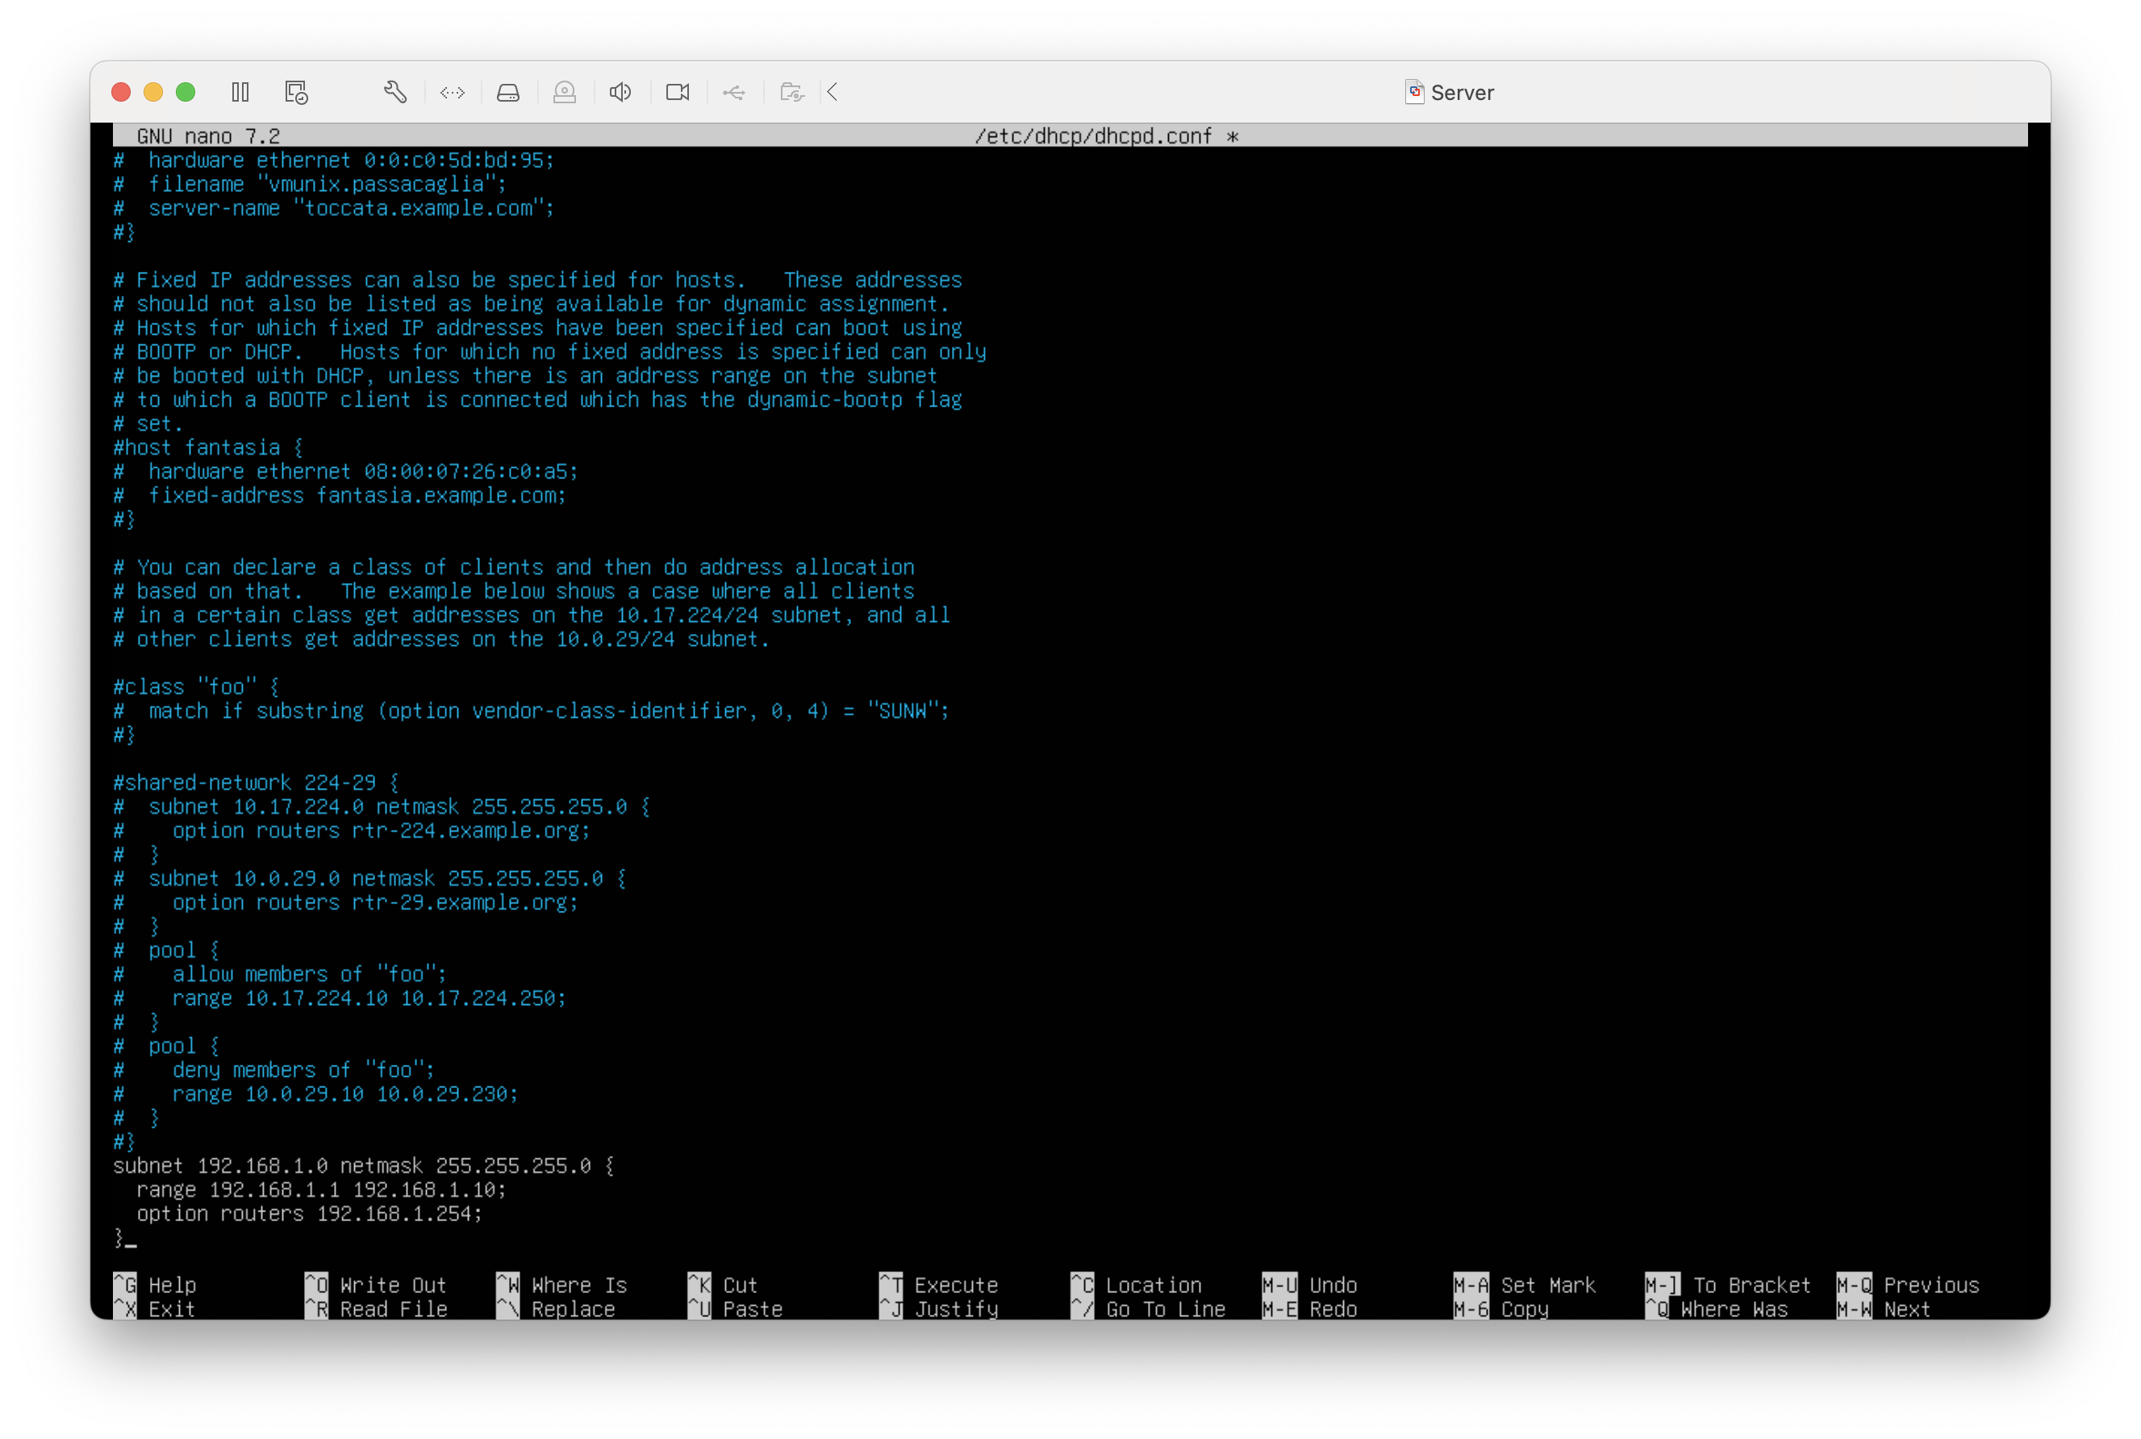The height and width of the screenshot is (1439, 2141).
Task: Click the yellow minimize window button
Action: pos(153,92)
